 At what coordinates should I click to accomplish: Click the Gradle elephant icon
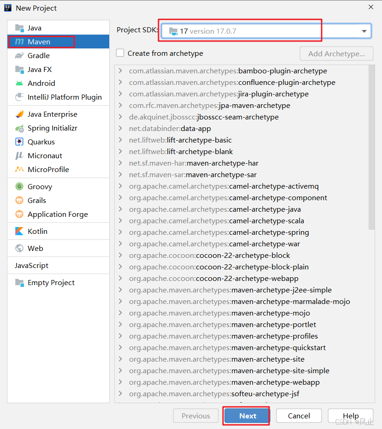coord(19,56)
